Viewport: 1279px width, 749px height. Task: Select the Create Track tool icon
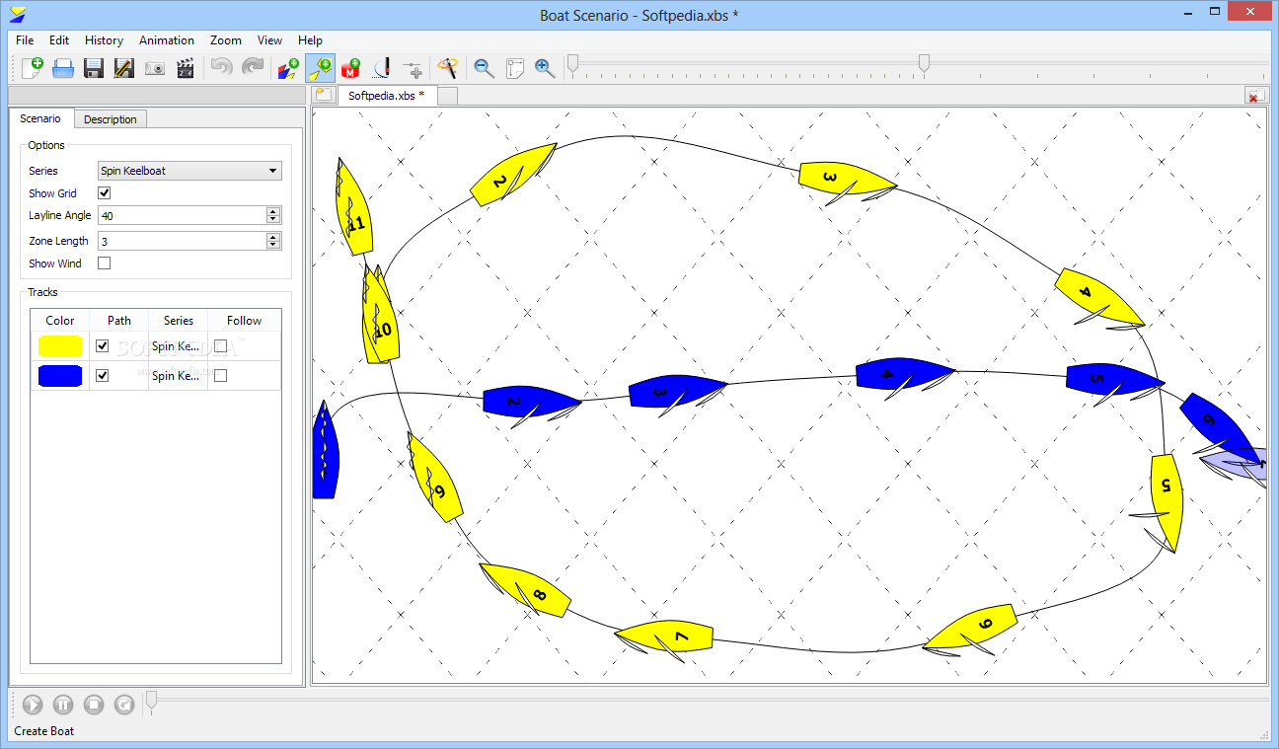(x=288, y=68)
